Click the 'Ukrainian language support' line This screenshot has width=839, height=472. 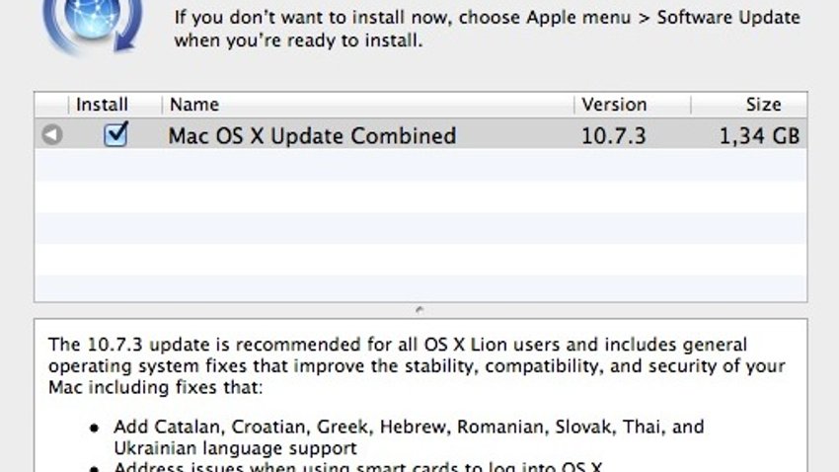236,448
